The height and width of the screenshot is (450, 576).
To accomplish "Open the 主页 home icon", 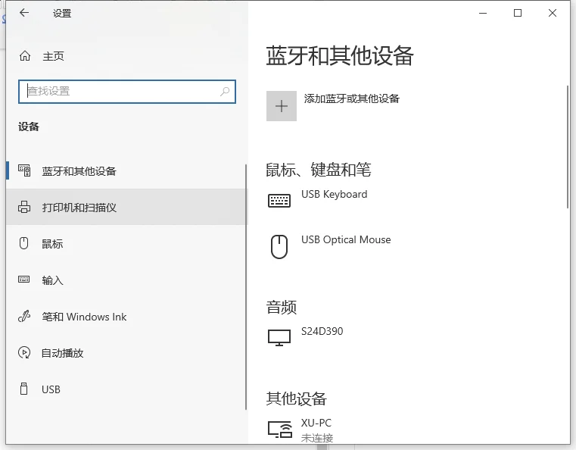I will [25, 56].
